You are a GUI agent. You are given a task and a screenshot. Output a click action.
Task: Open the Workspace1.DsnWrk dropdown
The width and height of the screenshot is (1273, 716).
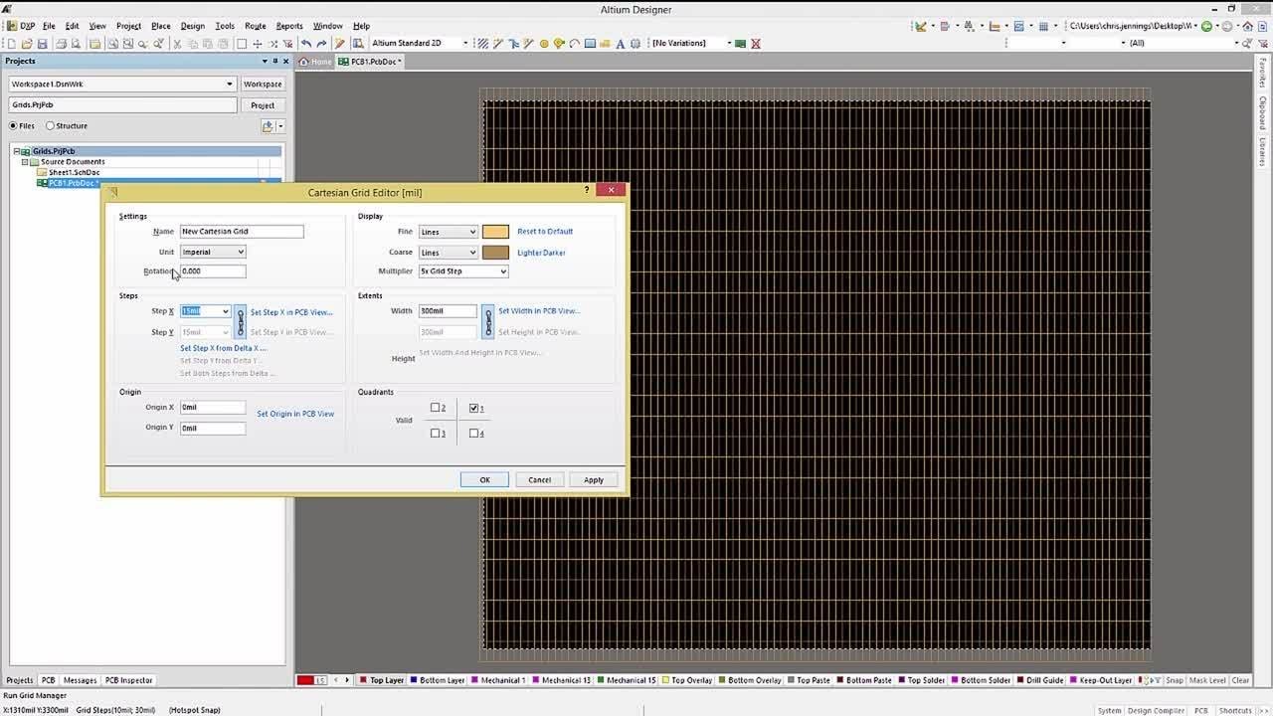[230, 85]
